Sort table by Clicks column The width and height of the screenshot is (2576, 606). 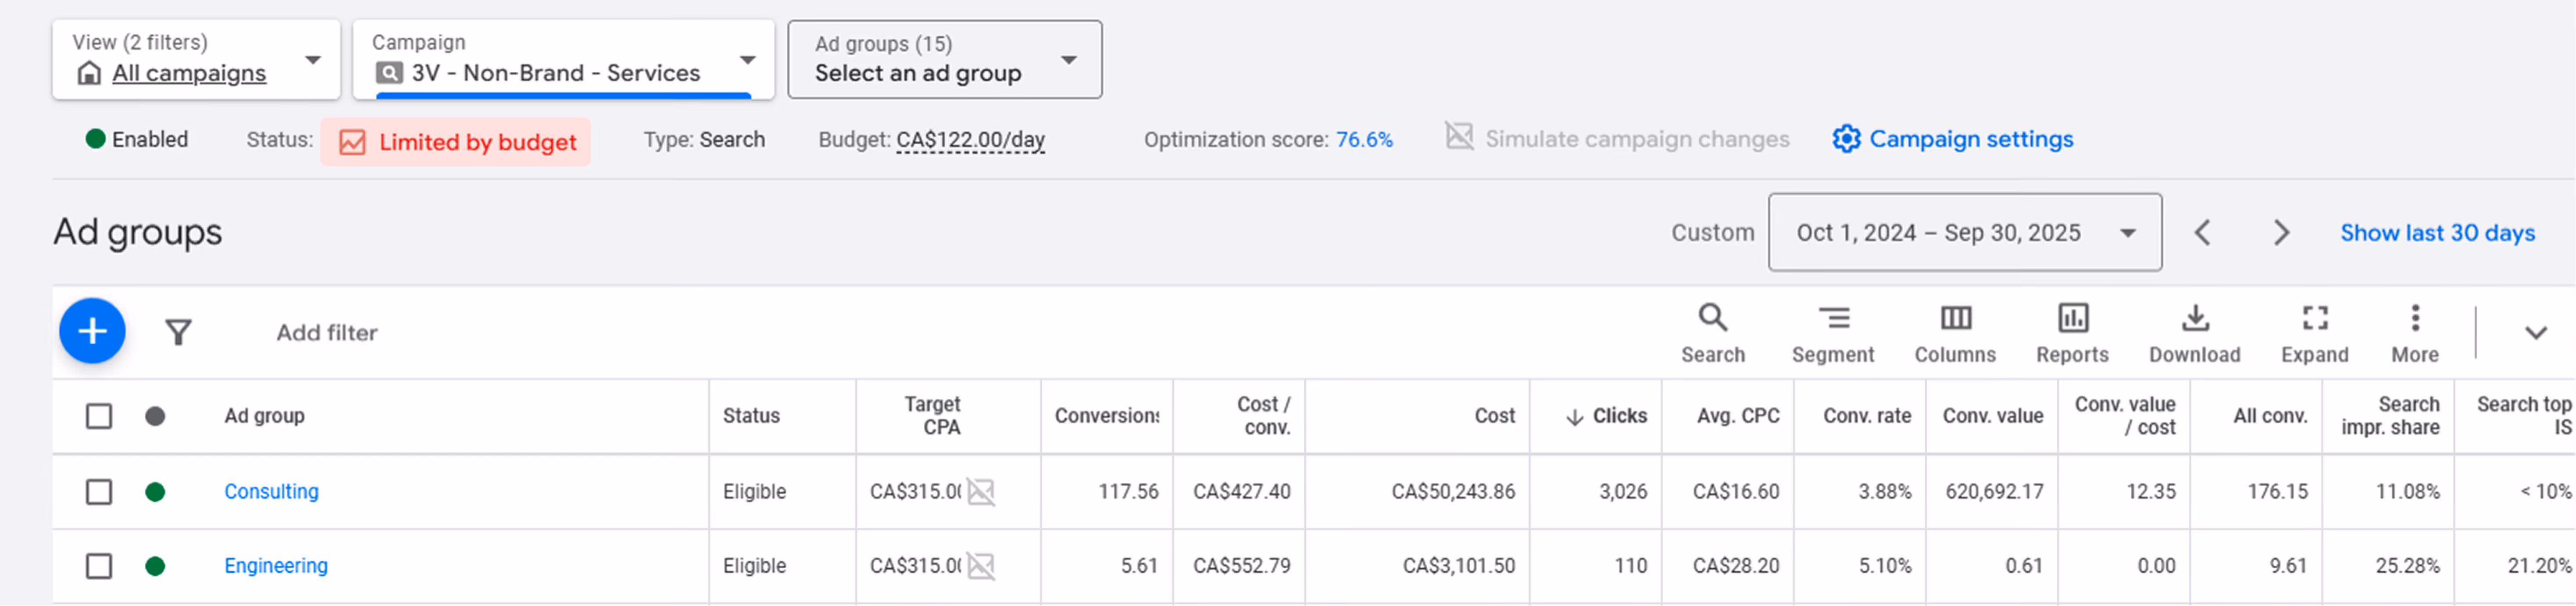(x=1618, y=416)
